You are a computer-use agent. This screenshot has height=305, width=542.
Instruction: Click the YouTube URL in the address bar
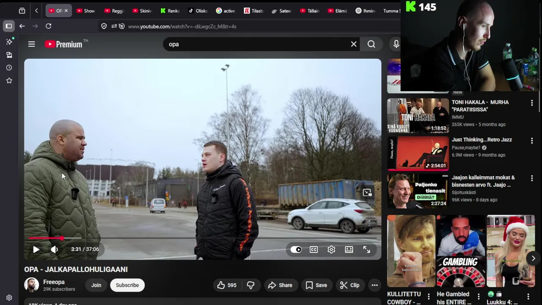[182, 26]
